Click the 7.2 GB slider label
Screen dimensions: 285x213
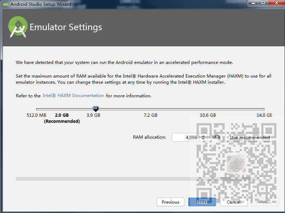click(151, 115)
